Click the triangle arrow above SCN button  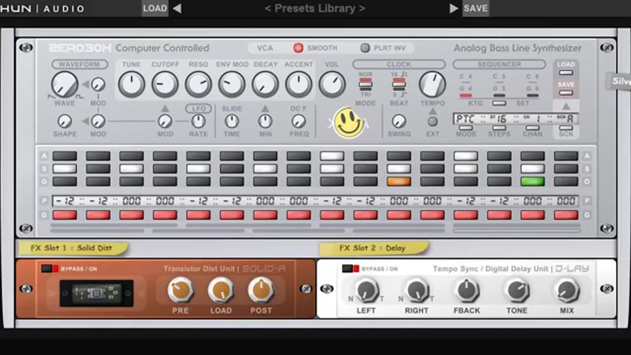[566, 106]
